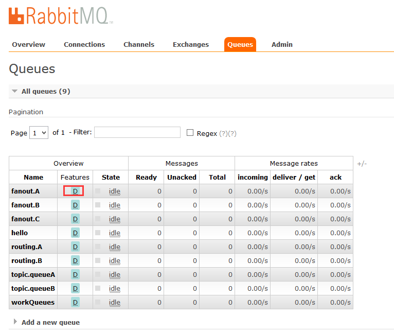Screen dimensions: 394x334
Task: Open the routing.B queue
Action: click(27, 260)
